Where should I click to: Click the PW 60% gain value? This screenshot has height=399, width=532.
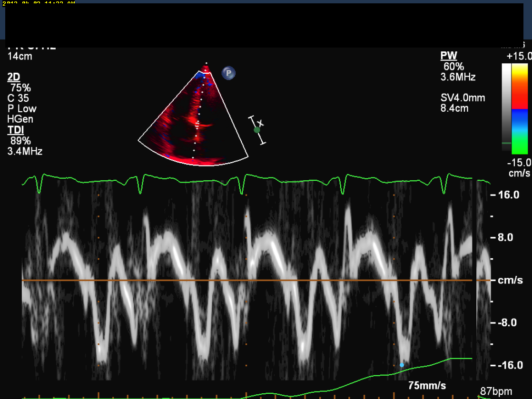[453, 67]
